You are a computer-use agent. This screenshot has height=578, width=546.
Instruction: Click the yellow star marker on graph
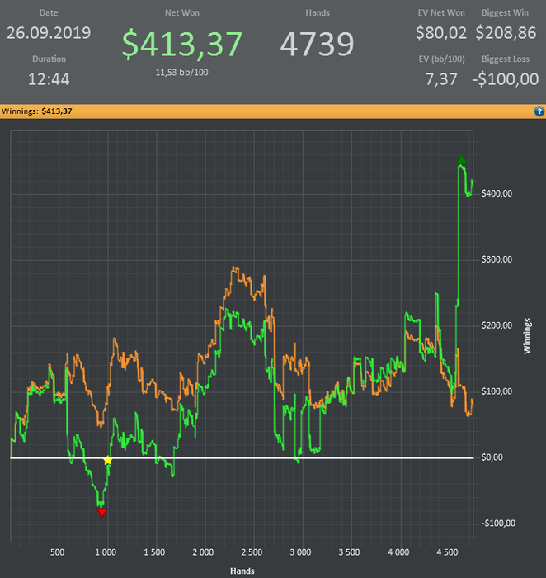(107, 461)
